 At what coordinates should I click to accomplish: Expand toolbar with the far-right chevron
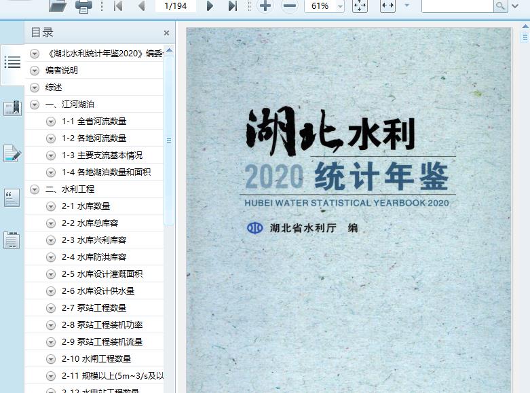[515, 6]
